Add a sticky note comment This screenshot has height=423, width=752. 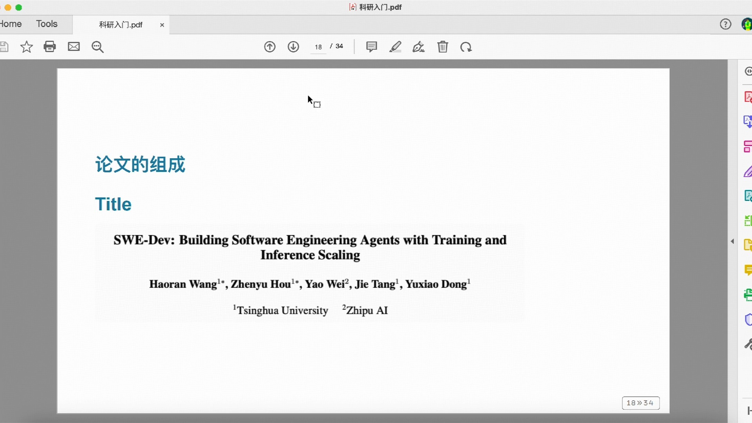pyautogui.click(x=371, y=47)
